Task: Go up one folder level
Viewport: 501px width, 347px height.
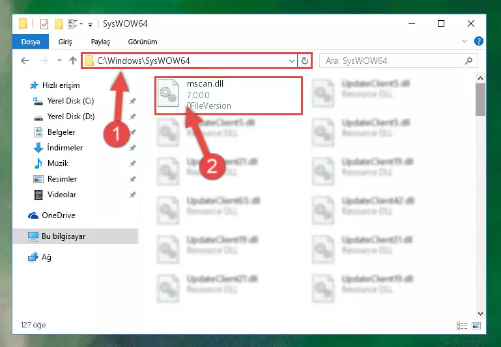Action: click(73, 61)
